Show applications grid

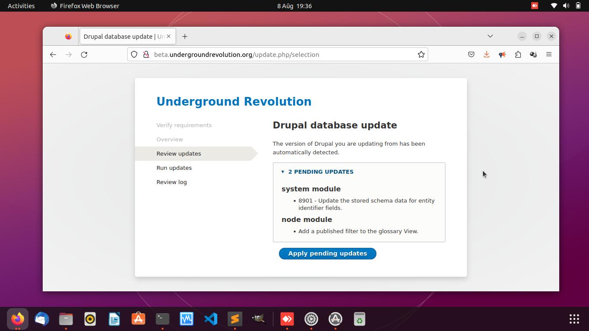pos(574,319)
